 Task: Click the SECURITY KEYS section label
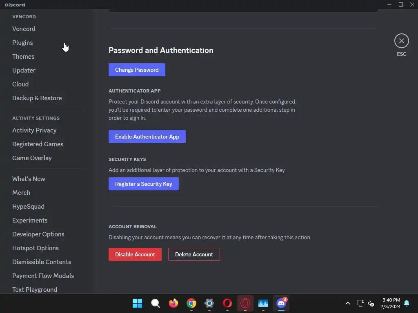coord(127,159)
